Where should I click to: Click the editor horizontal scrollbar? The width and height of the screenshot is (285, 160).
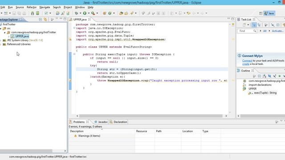[151, 116]
